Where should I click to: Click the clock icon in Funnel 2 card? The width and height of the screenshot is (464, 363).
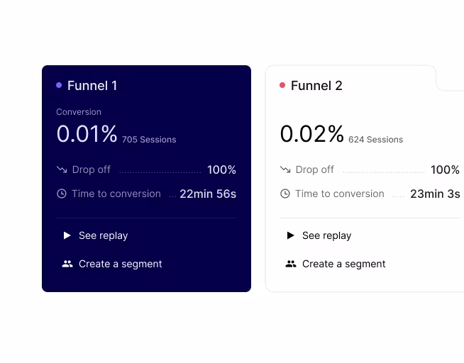click(x=285, y=194)
